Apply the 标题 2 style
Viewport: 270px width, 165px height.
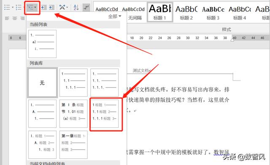pos(186,12)
